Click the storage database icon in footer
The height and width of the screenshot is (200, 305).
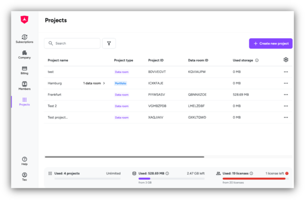point(134,173)
